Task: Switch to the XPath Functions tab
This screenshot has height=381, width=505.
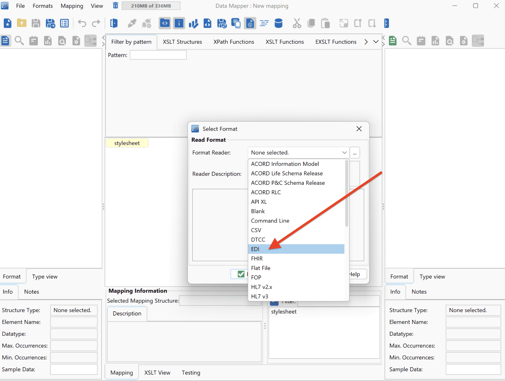Action: coord(234,42)
